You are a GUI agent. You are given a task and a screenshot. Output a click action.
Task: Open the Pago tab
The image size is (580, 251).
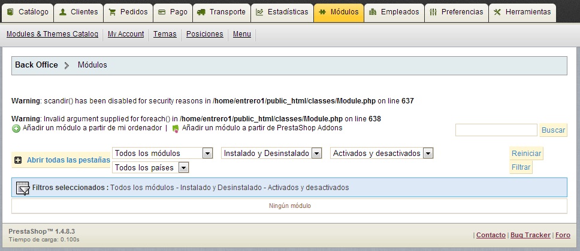click(173, 13)
